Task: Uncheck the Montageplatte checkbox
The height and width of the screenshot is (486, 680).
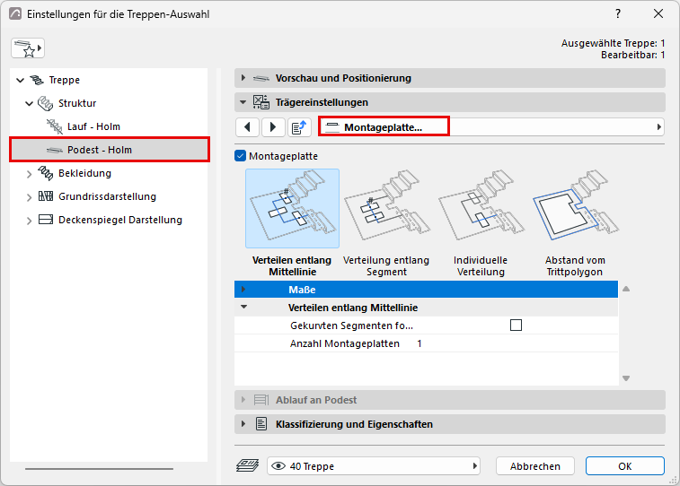Action: (240, 156)
